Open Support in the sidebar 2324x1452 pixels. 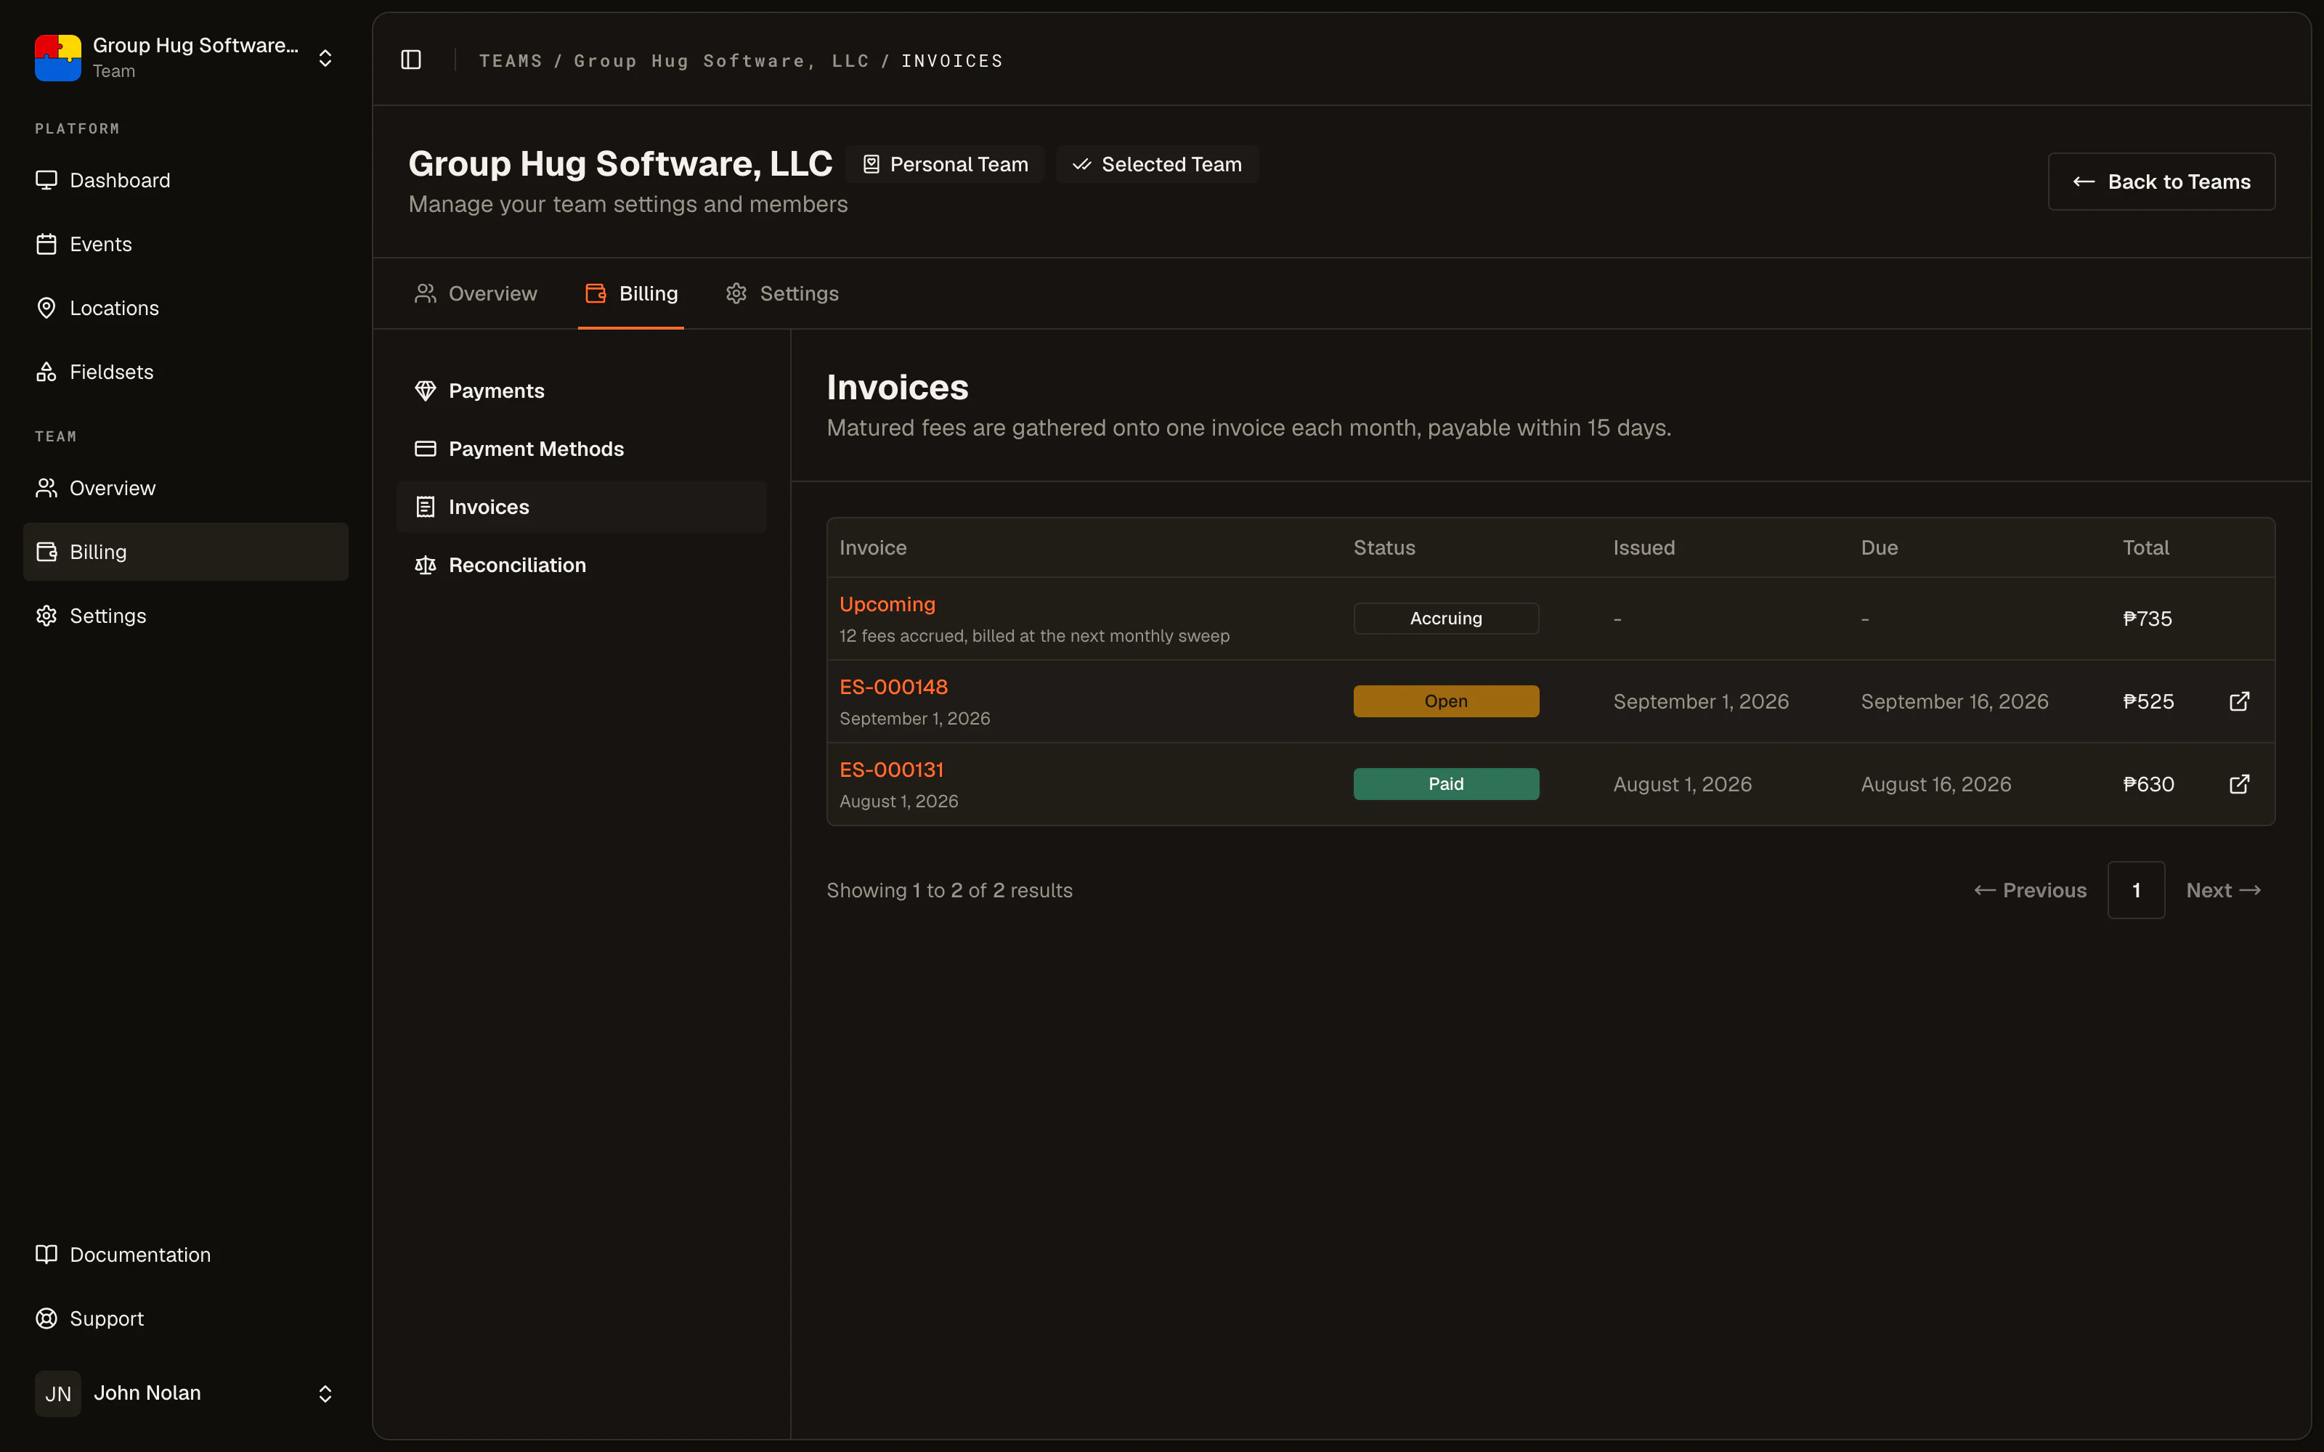pos(185,1318)
